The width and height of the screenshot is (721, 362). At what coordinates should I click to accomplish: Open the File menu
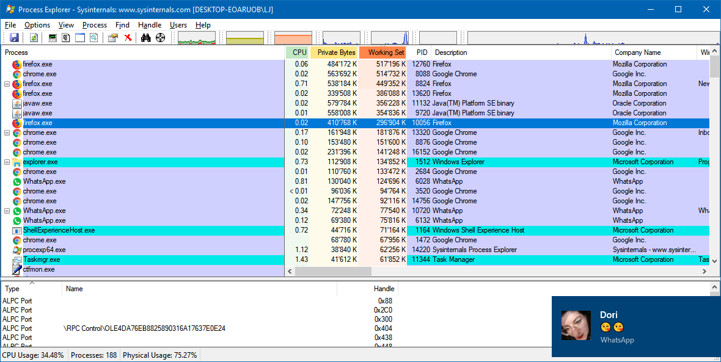[10, 25]
